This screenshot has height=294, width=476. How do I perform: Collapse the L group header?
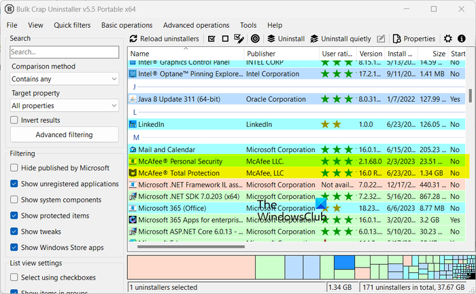(x=135, y=112)
